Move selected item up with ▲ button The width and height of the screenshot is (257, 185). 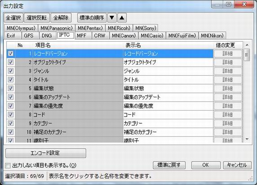122,17
